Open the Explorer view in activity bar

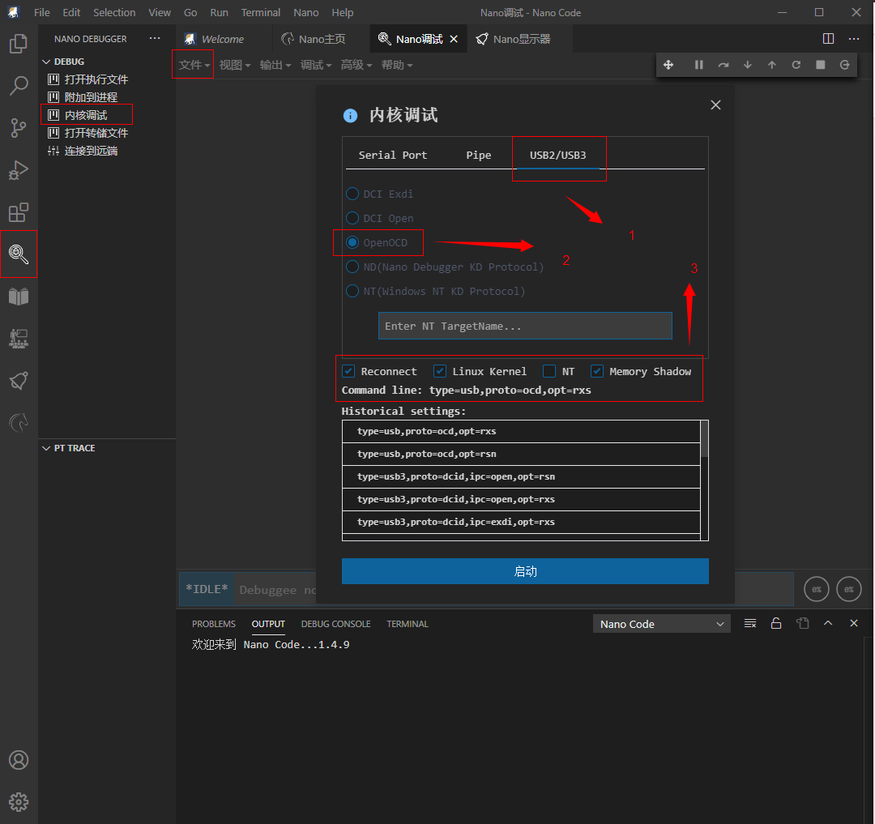[x=19, y=44]
